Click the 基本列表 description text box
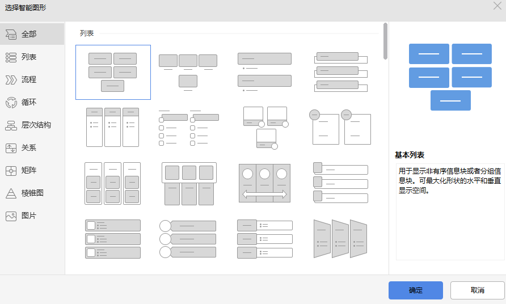Screen dimensions: 506x304 click(x=450, y=212)
